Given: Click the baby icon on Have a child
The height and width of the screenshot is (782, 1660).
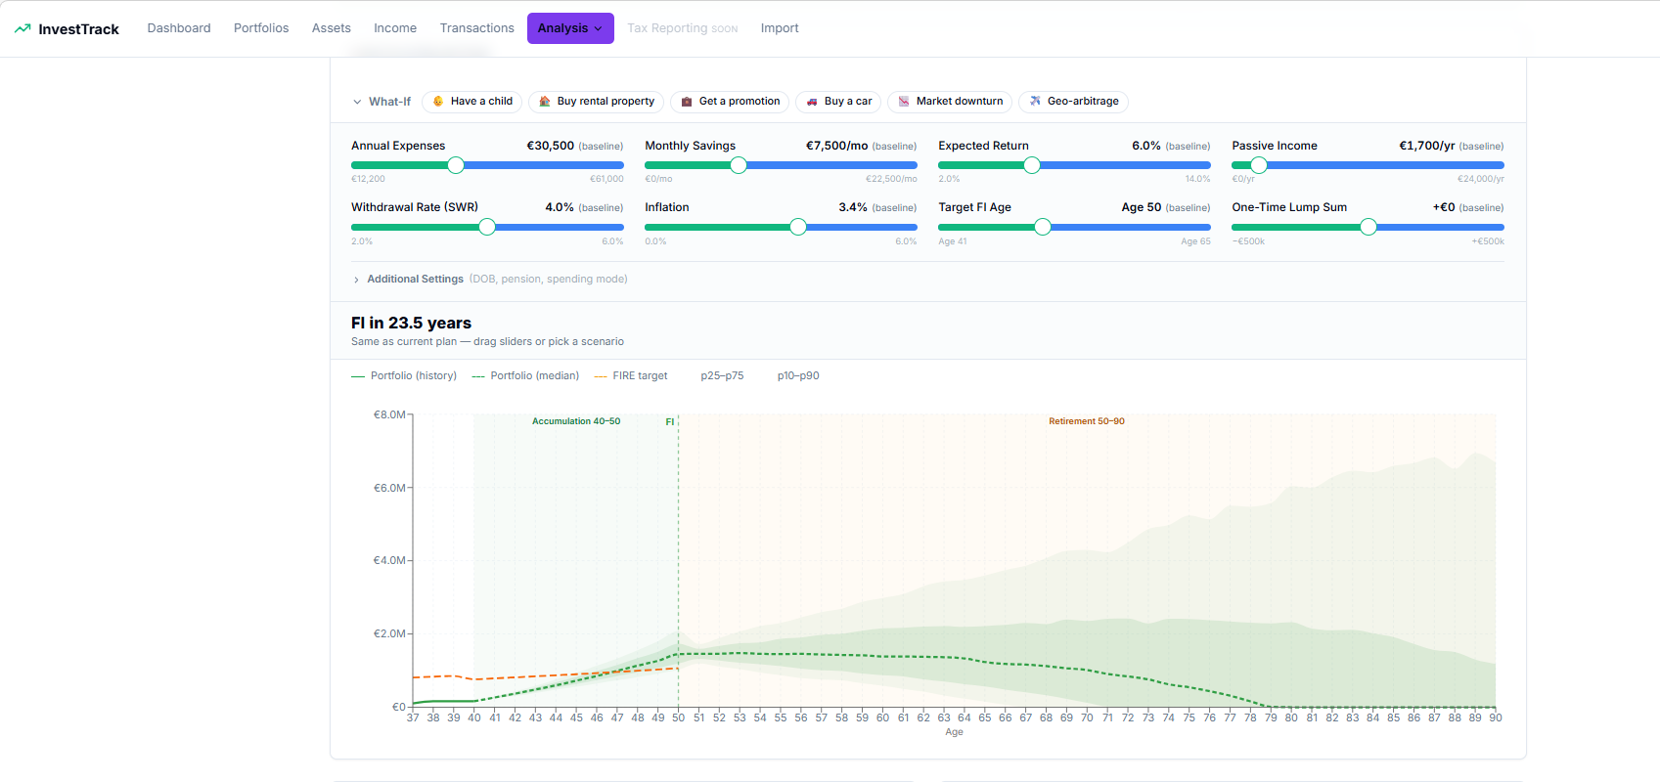Looking at the screenshot, I should [438, 102].
